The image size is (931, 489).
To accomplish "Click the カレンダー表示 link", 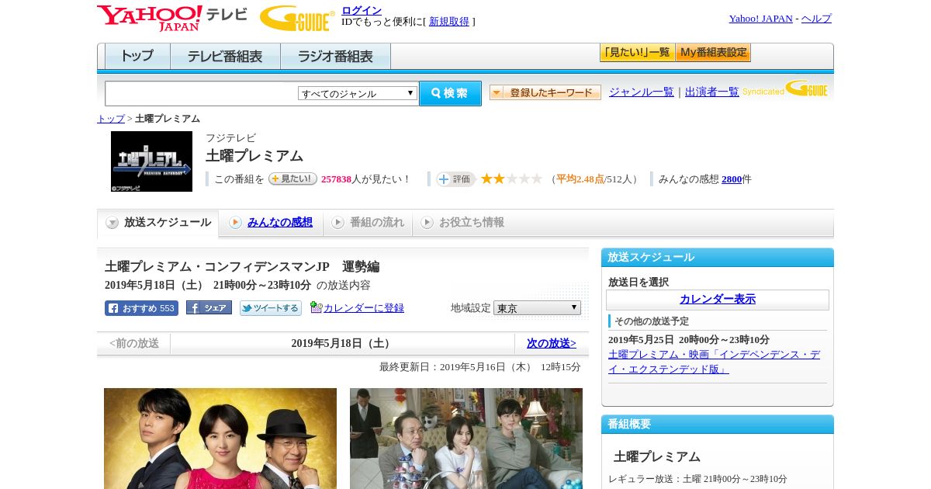I will point(718,300).
